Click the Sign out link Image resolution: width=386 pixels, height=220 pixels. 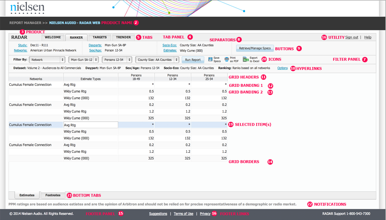[x=352, y=37]
